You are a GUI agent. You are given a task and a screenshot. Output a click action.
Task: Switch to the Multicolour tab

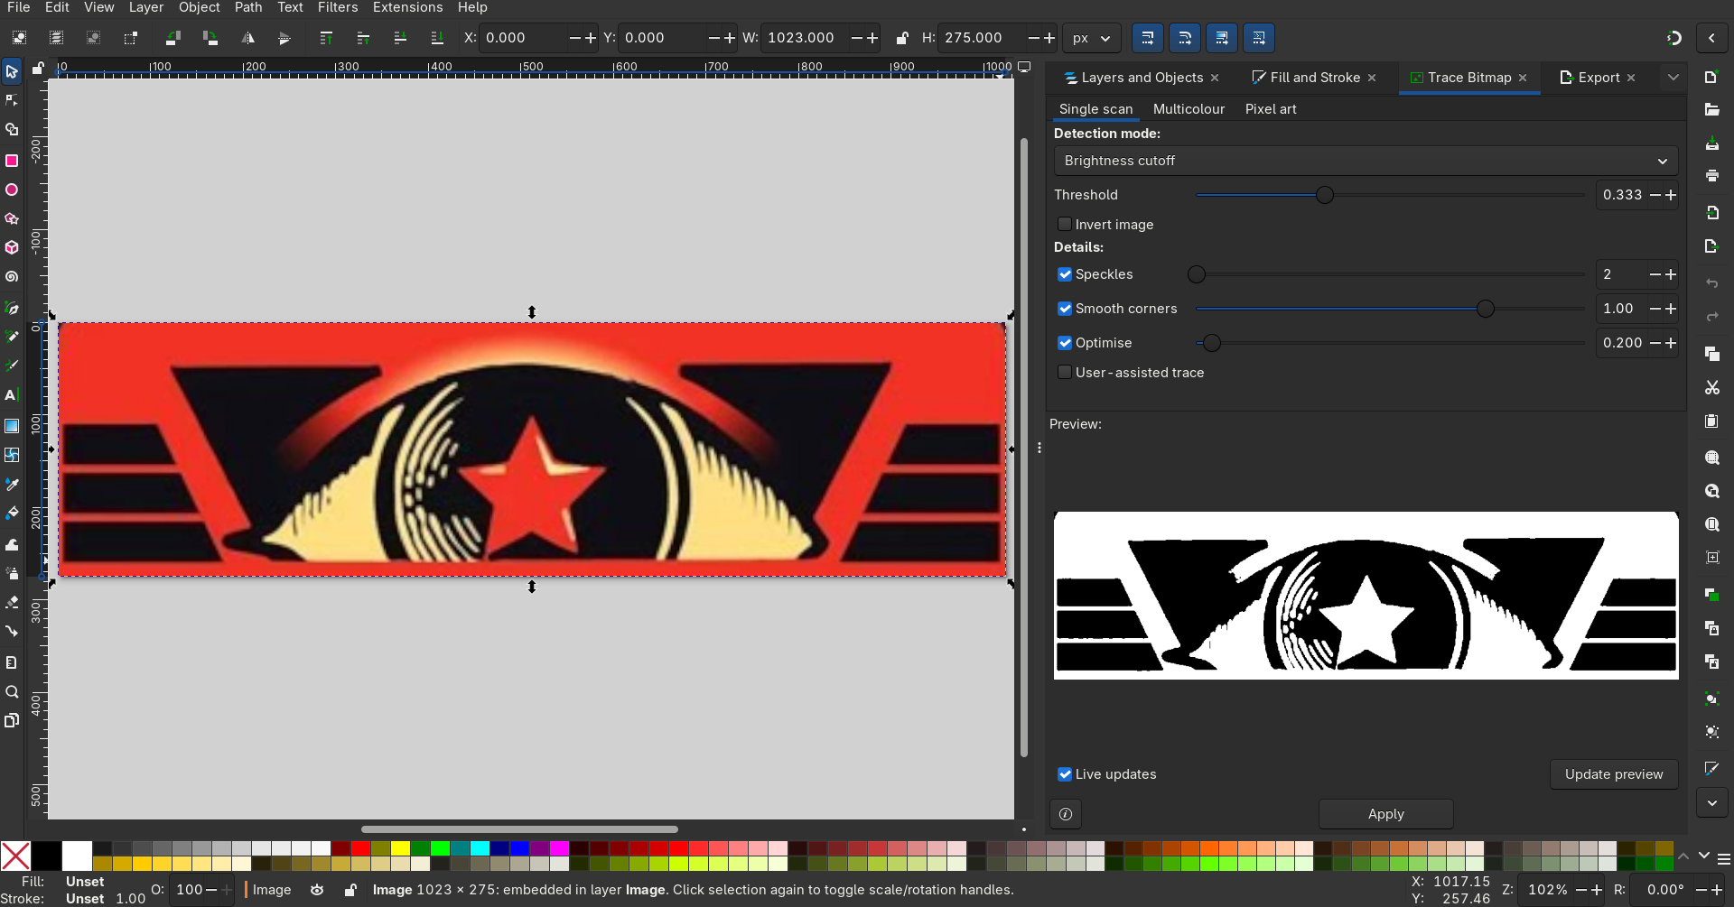click(1189, 109)
